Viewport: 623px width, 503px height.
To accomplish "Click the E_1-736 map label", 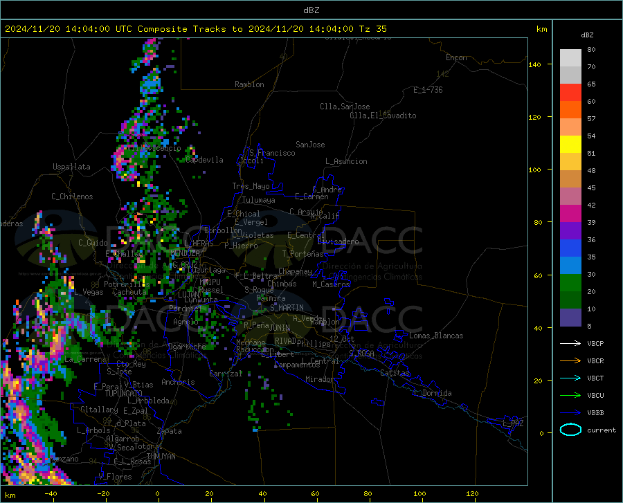I will (x=428, y=90).
